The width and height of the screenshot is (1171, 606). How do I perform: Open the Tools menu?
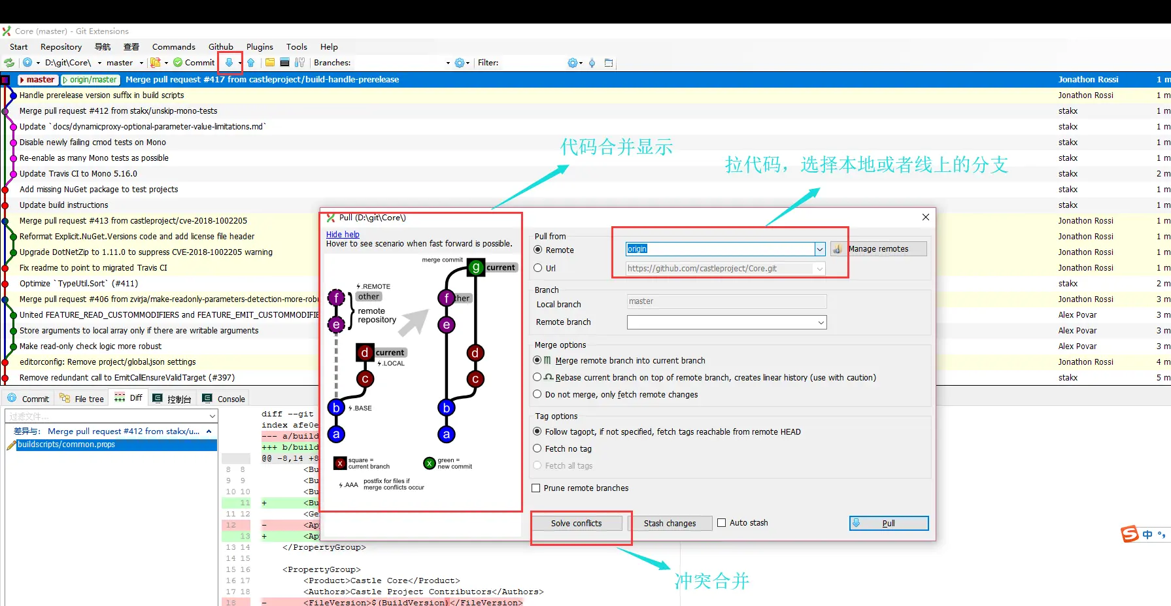[297, 47]
